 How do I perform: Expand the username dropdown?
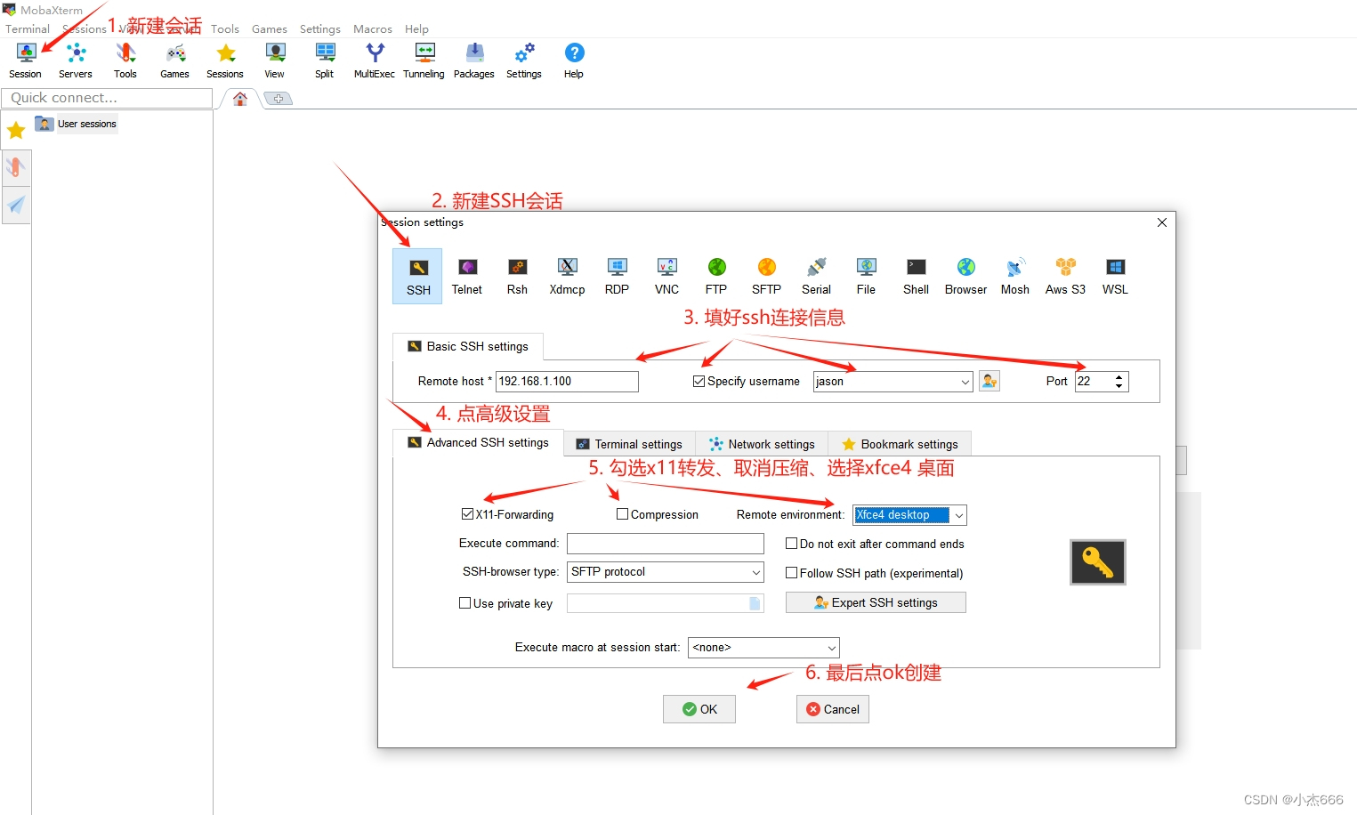(965, 382)
